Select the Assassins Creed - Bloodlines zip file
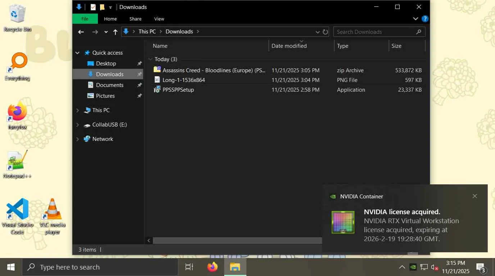The image size is (495, 276). coord(214,70)
